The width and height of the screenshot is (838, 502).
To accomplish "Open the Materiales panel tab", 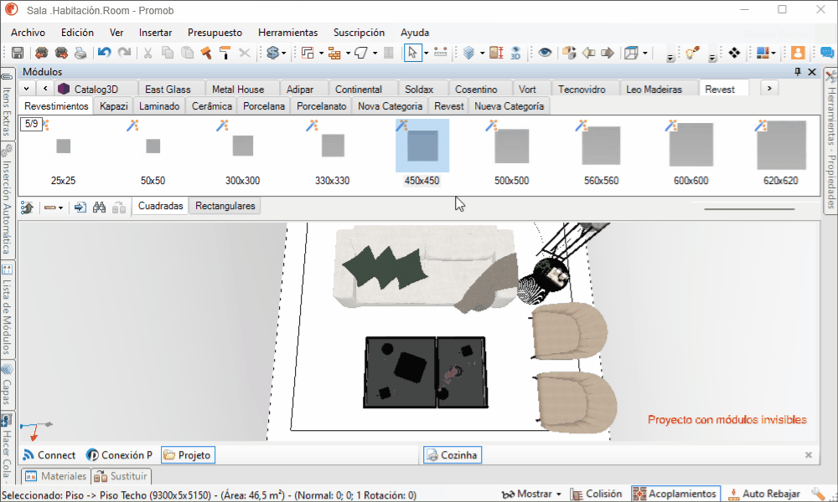I will click(56, 476).
